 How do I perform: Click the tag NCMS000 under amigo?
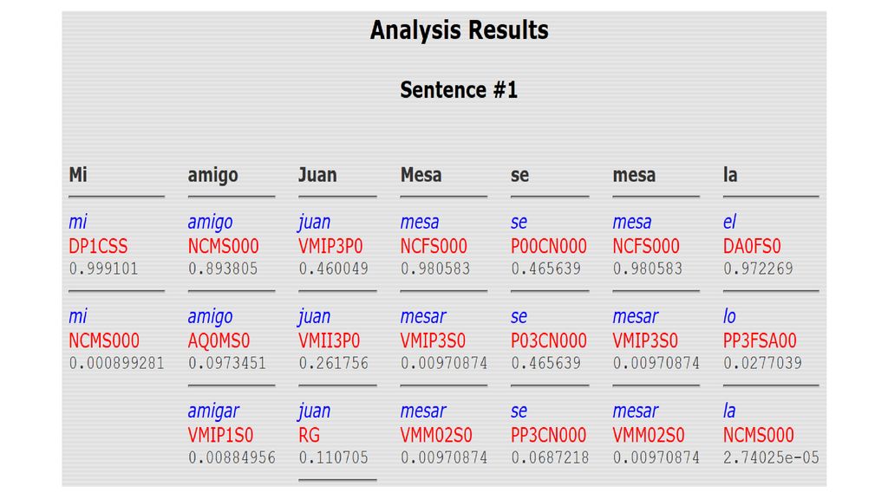[223, 246]
